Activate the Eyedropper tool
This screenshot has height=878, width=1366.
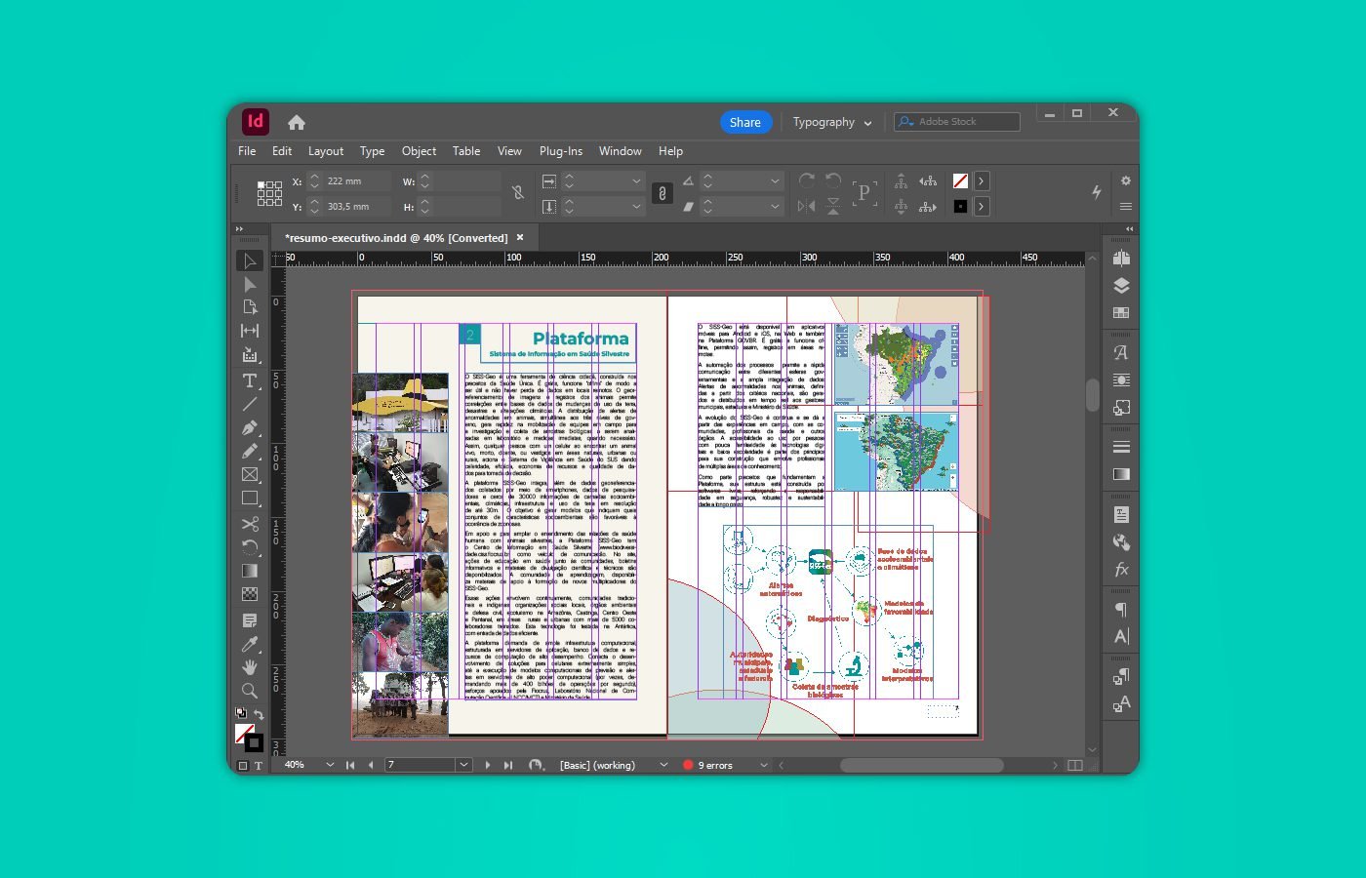[250, 644]
